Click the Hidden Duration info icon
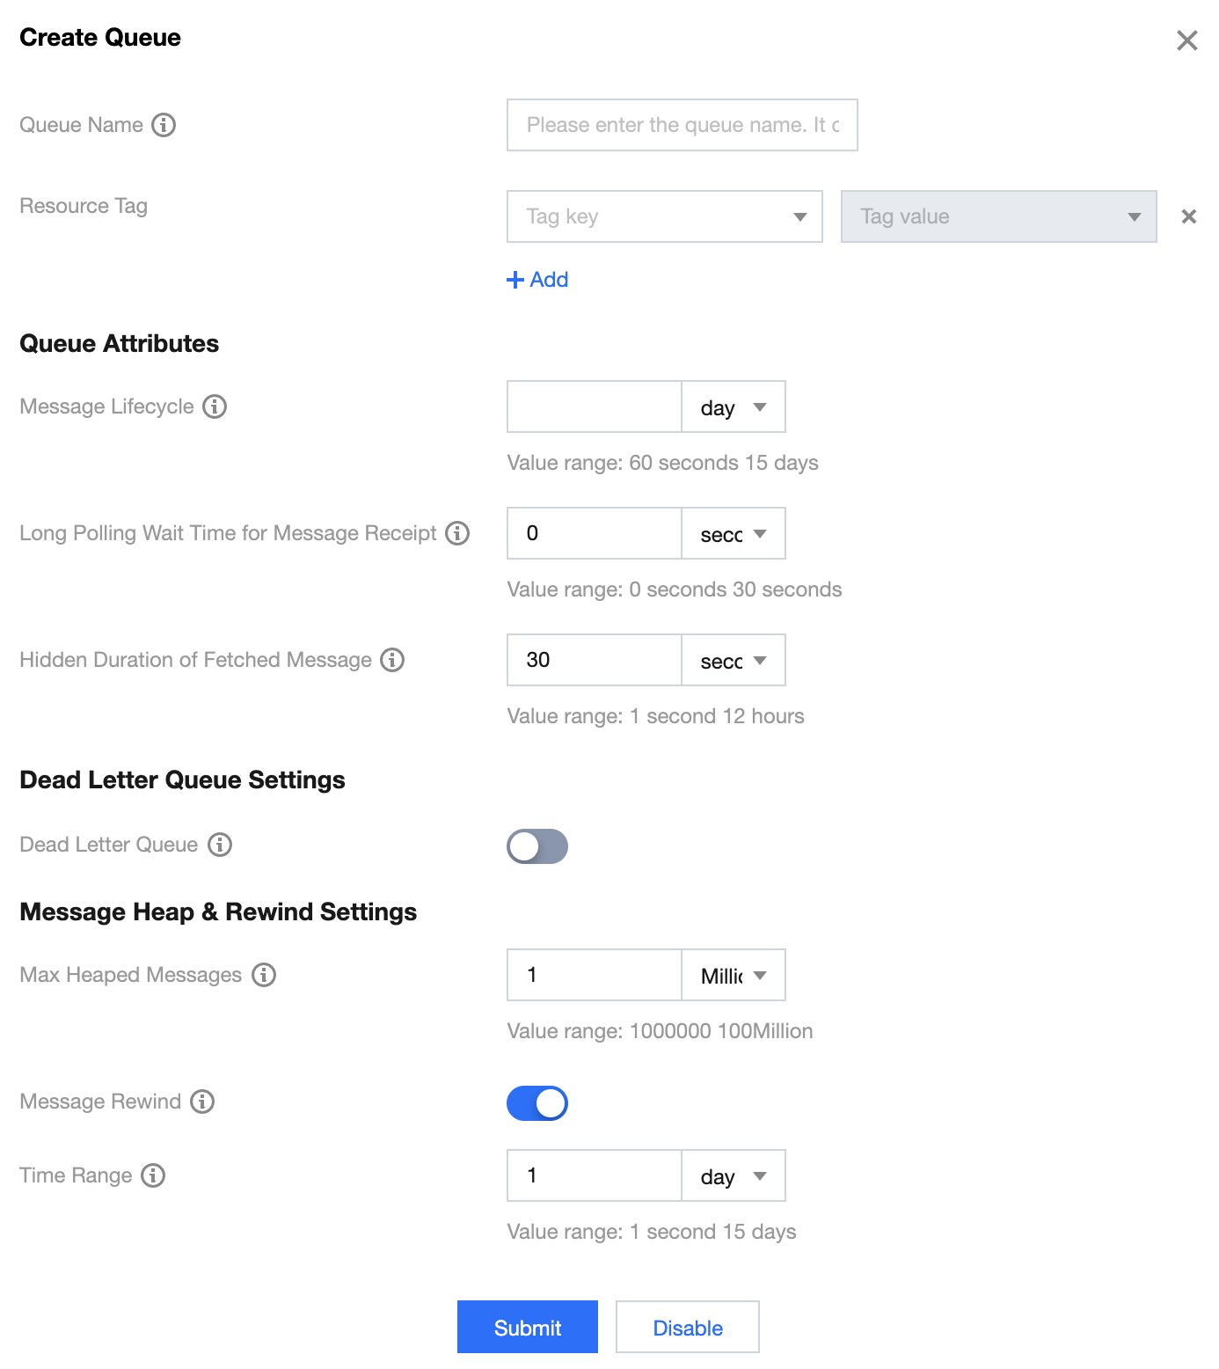 [x=392, y=660]
